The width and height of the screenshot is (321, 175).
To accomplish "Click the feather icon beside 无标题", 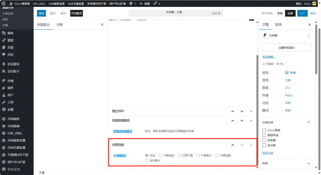I will (x=265, y=35).
